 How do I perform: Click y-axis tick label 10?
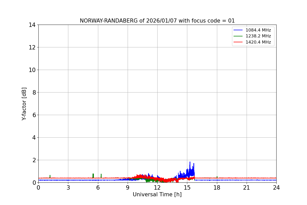coord(32,70)
